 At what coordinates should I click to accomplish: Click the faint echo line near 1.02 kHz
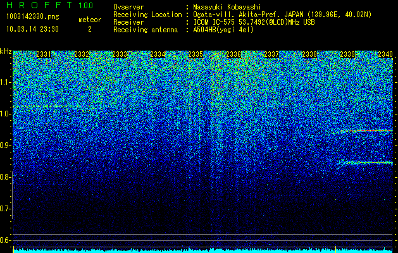coord(42,106)
